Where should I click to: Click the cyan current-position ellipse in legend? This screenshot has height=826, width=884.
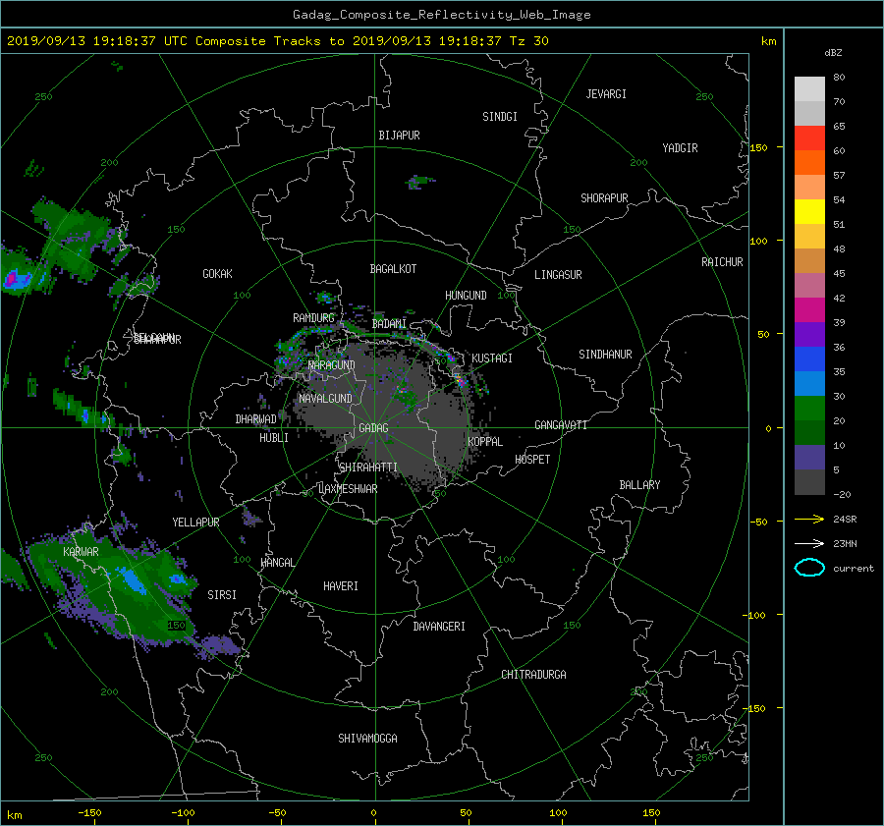coord(809,568)
